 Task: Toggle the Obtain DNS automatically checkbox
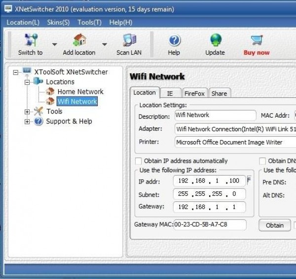click(262, 161)
